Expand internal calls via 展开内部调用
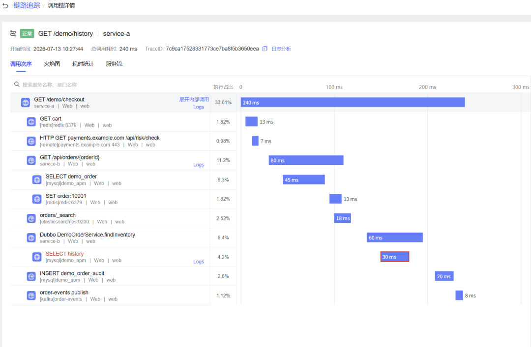531x347 pixels. coord(194,100)
